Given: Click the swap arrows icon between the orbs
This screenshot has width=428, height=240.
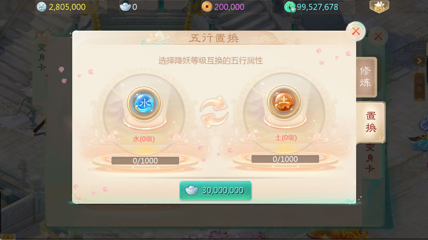Looking at the screenshot, I should pos(214,112).
